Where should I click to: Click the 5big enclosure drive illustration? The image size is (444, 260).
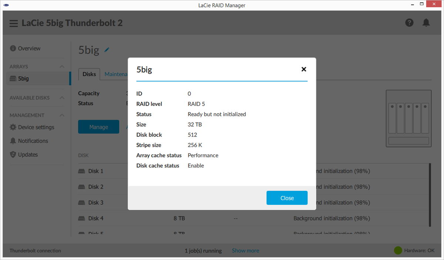408,119
